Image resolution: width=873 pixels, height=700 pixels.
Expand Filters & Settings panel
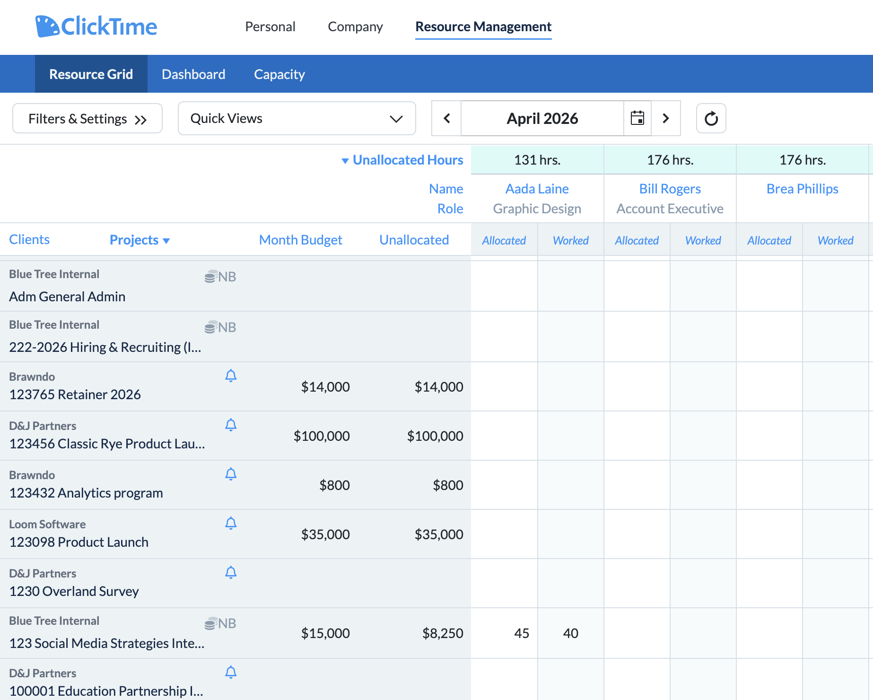click(87, 118)
